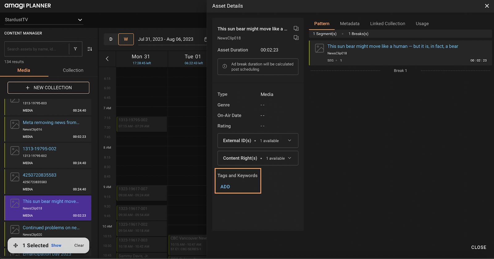Select the 1323-19617-002 schedule block

tap(142, 228)
